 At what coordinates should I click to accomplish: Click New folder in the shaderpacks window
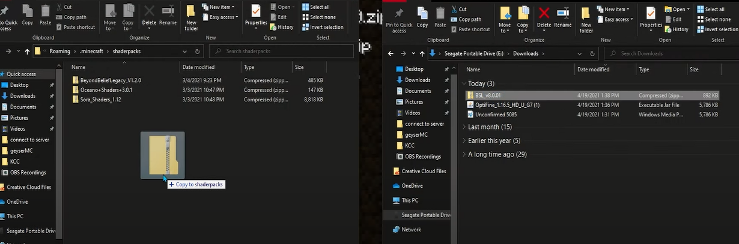[x=191, y=17]
